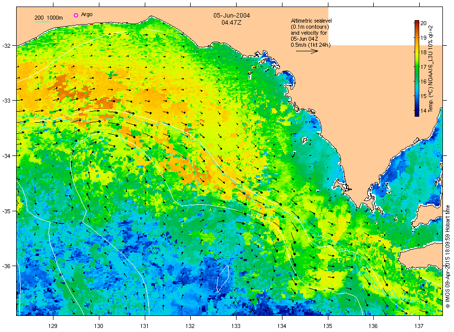Click longitude label 136
Screen dimensions: 454x332
tap(373, 326)
